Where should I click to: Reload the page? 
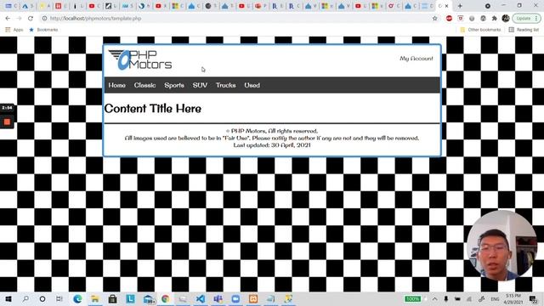click(x=31, y=19)
